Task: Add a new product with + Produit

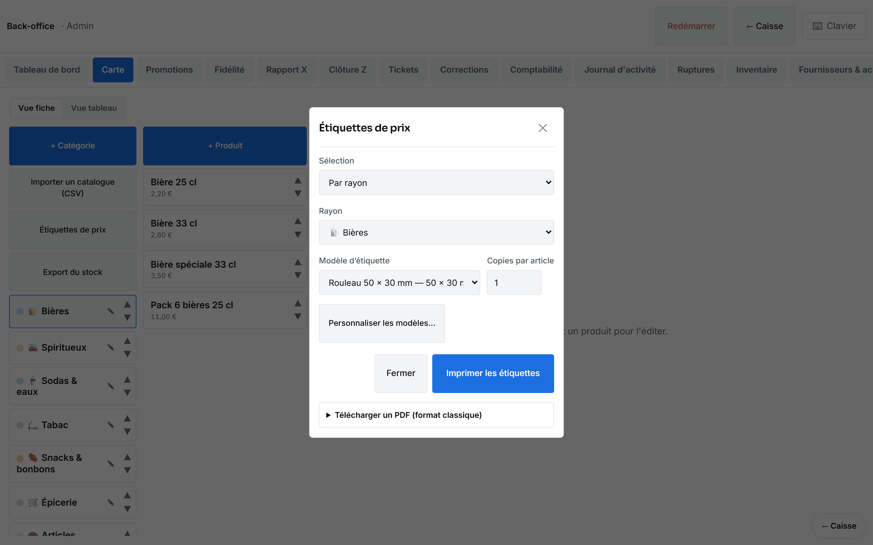Action: pos(225,146)
